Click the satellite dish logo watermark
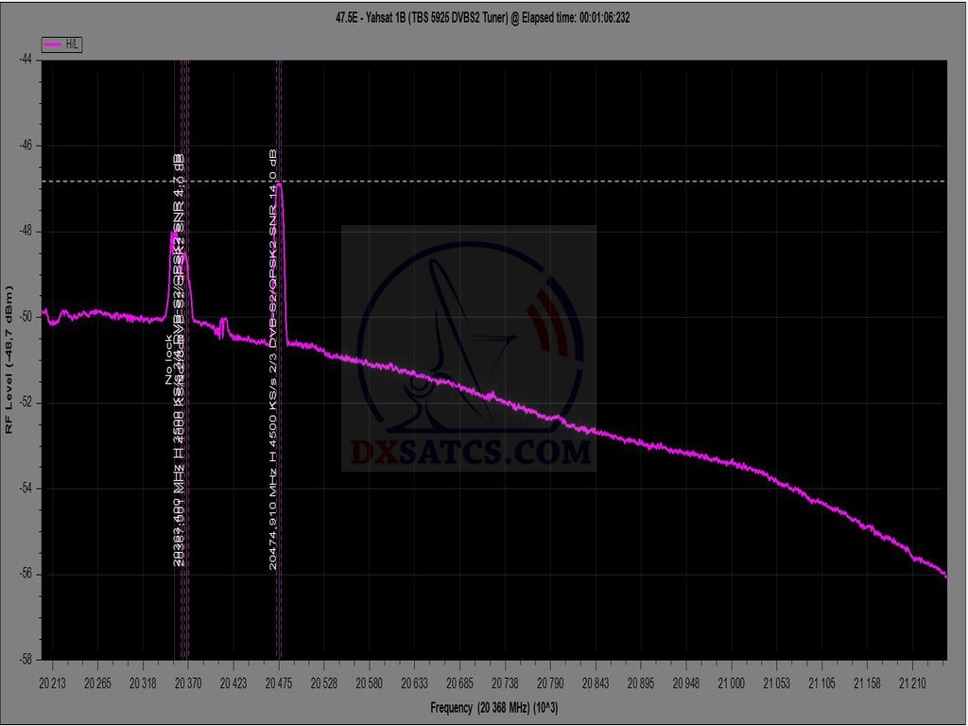The height and width of the screenshot is (726, 968). point(470,350)
